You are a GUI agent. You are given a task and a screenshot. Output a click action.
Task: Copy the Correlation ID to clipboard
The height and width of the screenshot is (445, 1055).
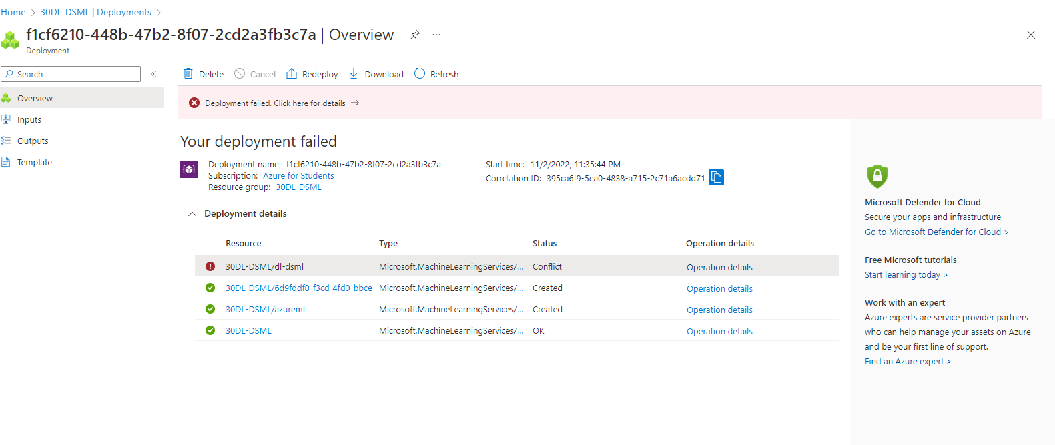click(716, 177)
